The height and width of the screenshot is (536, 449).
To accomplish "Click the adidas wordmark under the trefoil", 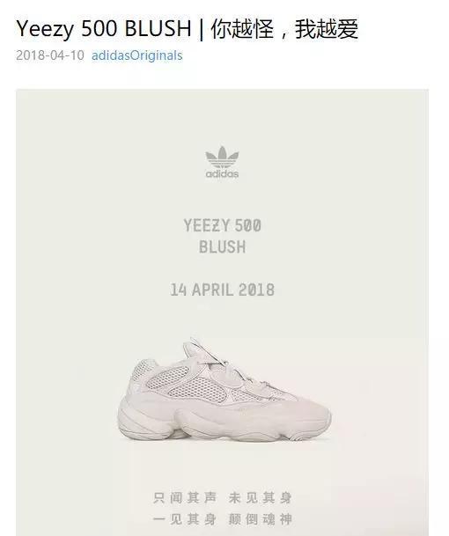I will point(222,173).
